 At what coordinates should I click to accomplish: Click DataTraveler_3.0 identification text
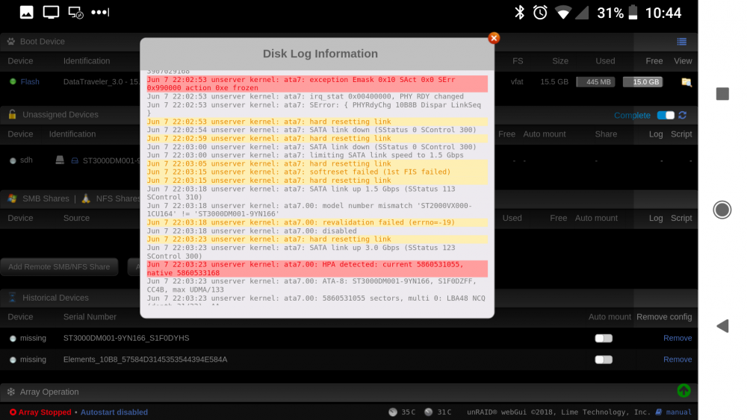point(102,82)
